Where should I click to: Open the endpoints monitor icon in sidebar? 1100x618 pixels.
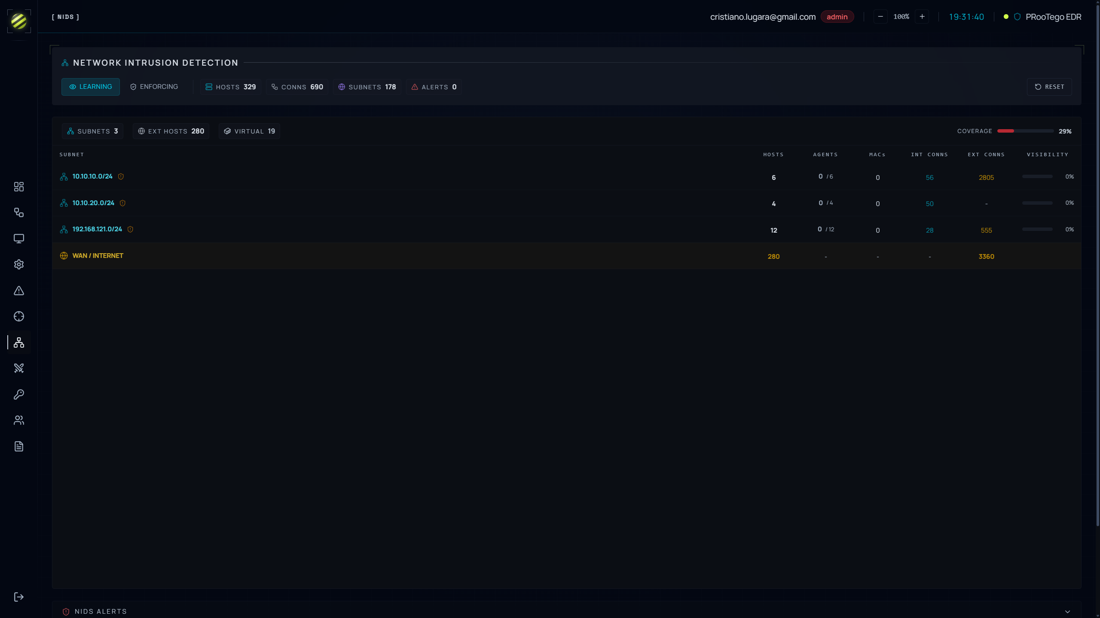pyautogui.click(x=19, y=239)
